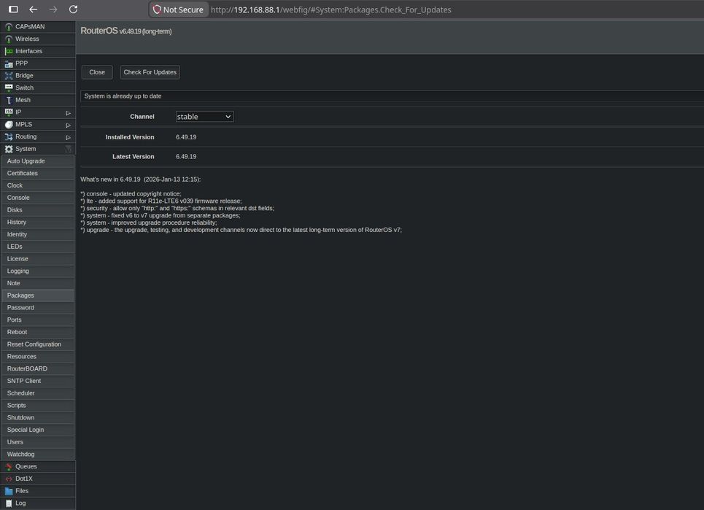This screenshot has height=510, width=704.
Task: Expand the IP submenu arrow
Action: [x=69, y=112]
